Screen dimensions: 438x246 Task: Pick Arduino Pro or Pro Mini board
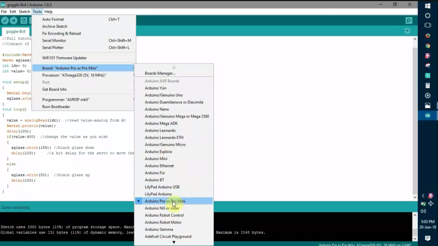(x=174, y=201)
